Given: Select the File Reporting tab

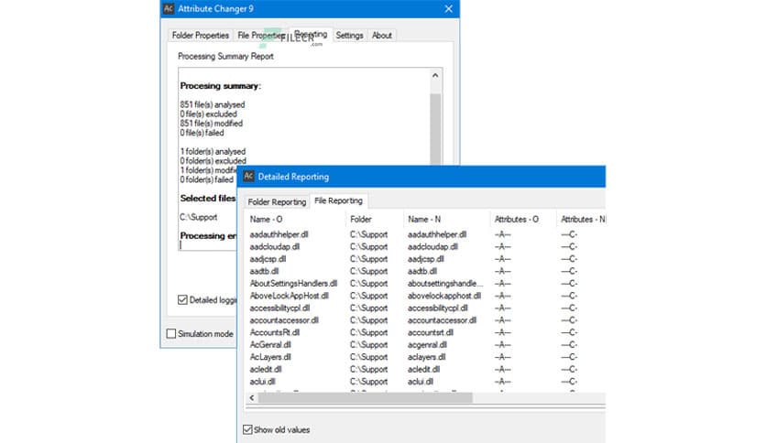Looking at the screenshot, I should (338, 200).
